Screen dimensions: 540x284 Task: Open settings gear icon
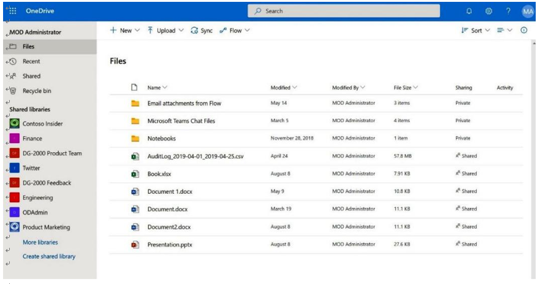click(489, 11)
